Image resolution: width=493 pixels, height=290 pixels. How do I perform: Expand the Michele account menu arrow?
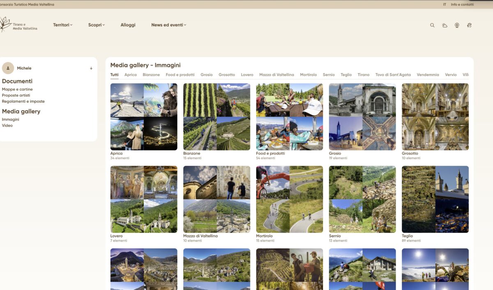(91, 68)
